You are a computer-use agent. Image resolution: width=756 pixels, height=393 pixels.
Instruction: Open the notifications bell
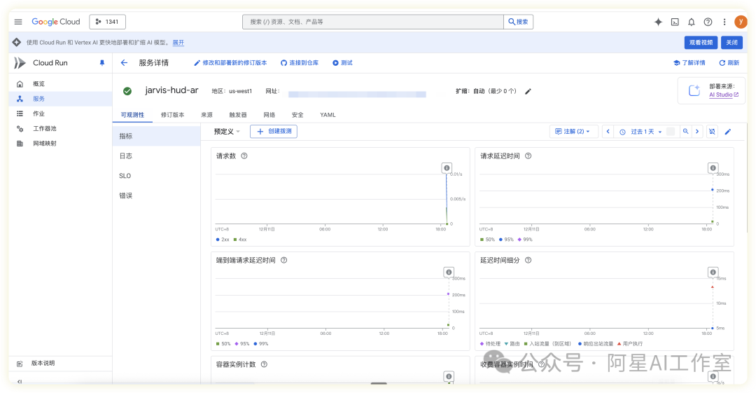tap(692, 22)
